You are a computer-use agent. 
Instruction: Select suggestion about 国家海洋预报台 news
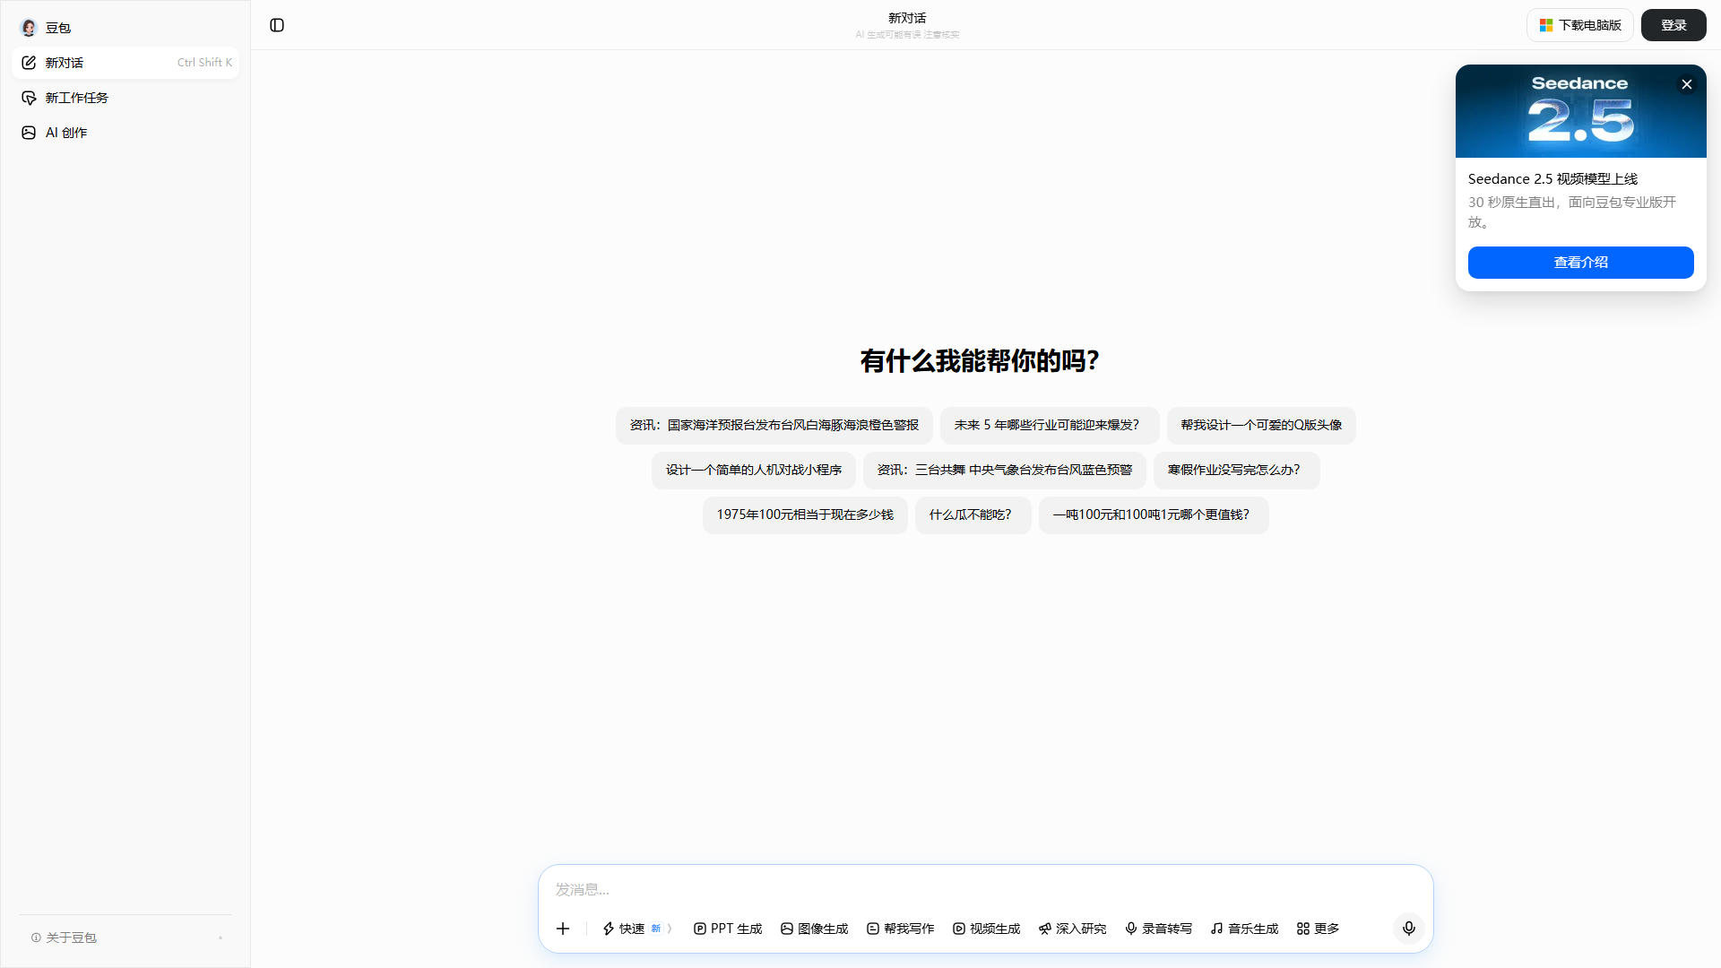point(774,426)
